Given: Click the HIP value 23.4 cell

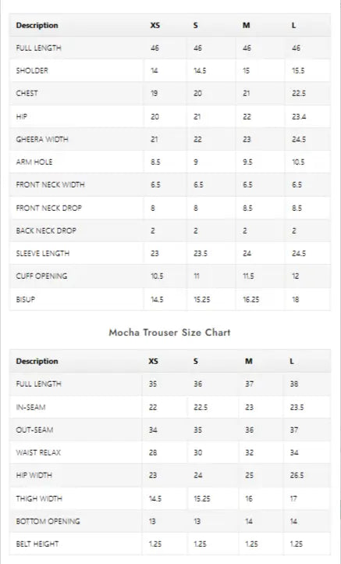Looking at the screenshot, I should (299, 116).
